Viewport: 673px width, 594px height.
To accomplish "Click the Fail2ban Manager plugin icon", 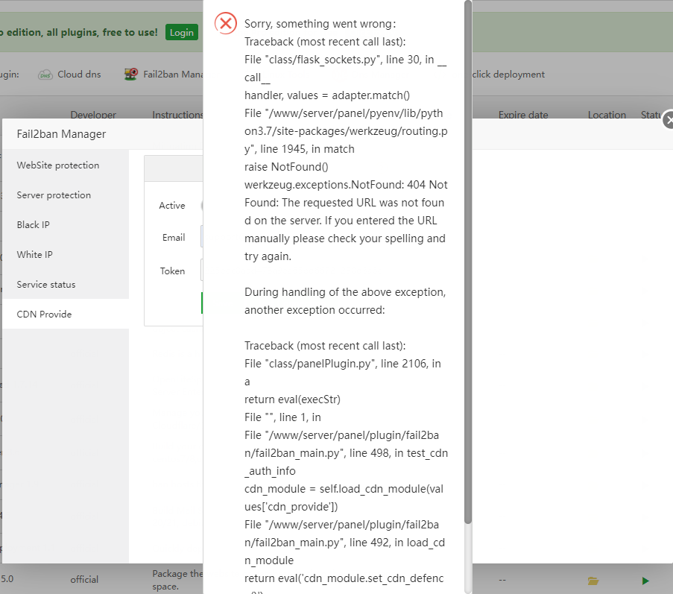I will coord(131,75).
